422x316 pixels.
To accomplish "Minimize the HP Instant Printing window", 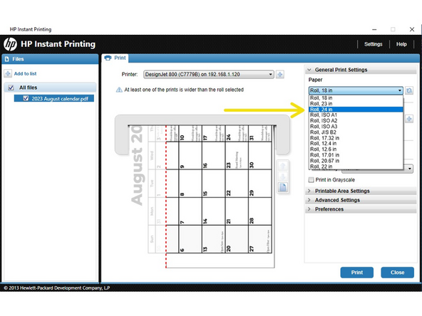I will 374,29.
